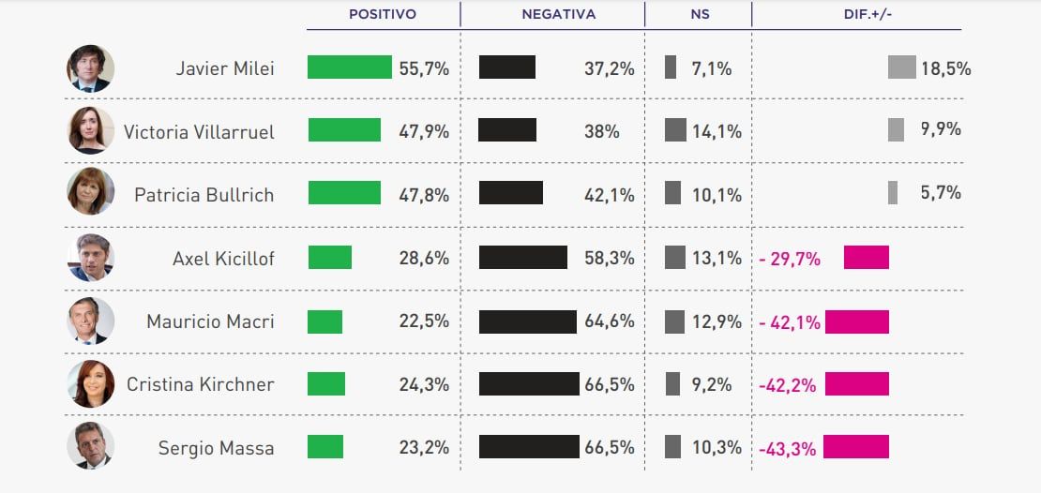The width and height of the screenshot is (1041, 493).
Task: Click Javier Milei's gray difference bar
Action: [901, 67]
